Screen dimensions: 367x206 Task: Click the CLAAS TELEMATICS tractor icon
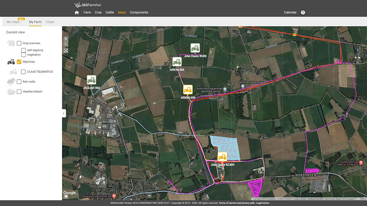coord(13,72)
